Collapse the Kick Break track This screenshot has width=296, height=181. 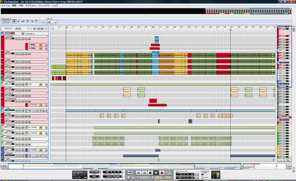click(3, 37)
